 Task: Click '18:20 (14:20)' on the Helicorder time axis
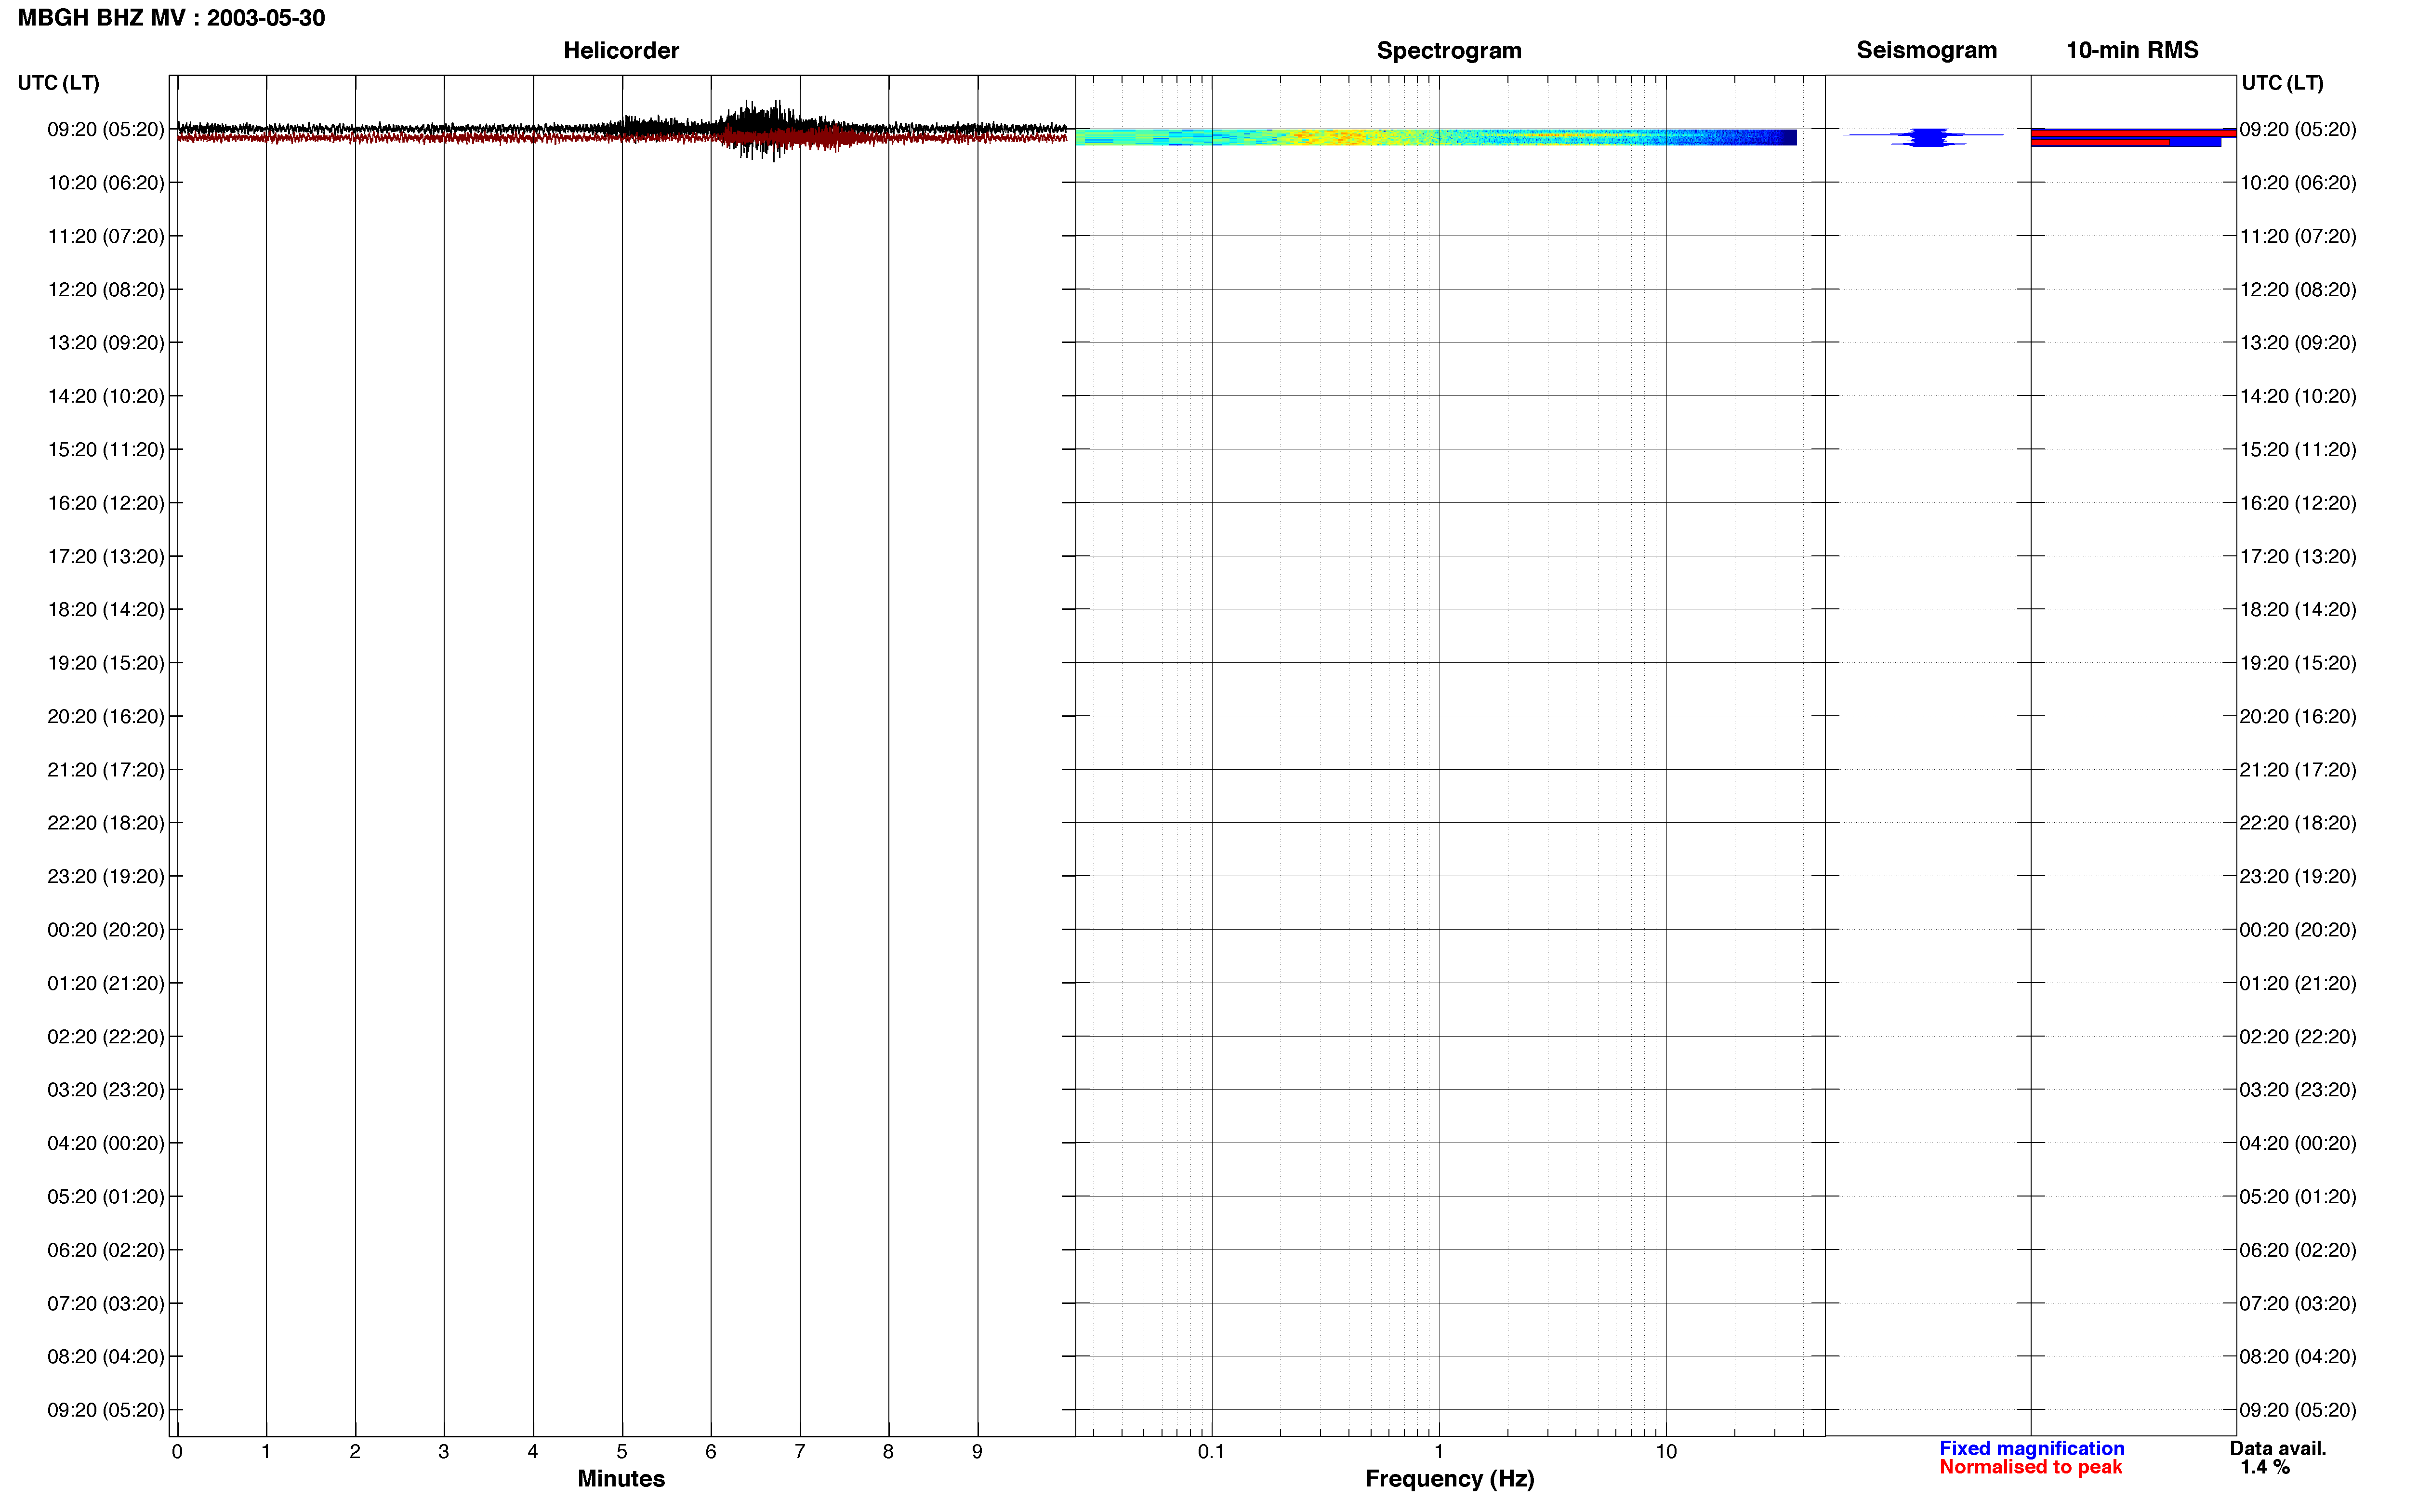[x=106, y=610]
